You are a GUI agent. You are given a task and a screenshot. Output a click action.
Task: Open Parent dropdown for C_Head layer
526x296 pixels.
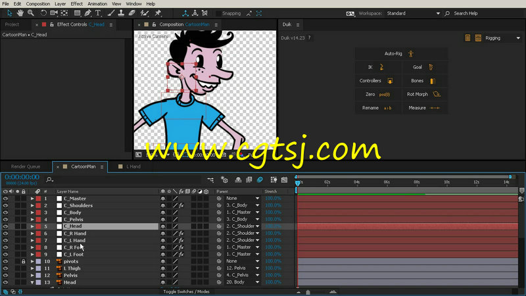(243, 226)
